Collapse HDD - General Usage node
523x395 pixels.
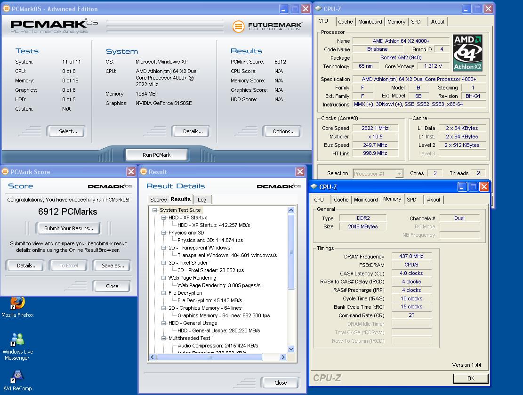pyautogui.click(x=163, y=323)
